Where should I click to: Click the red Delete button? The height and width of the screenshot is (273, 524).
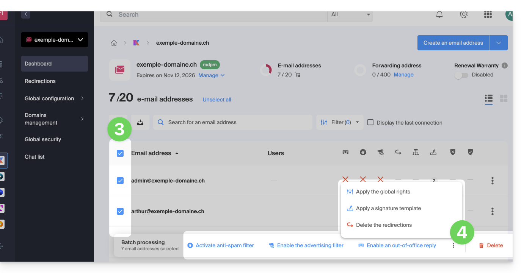tap(491, 245)
